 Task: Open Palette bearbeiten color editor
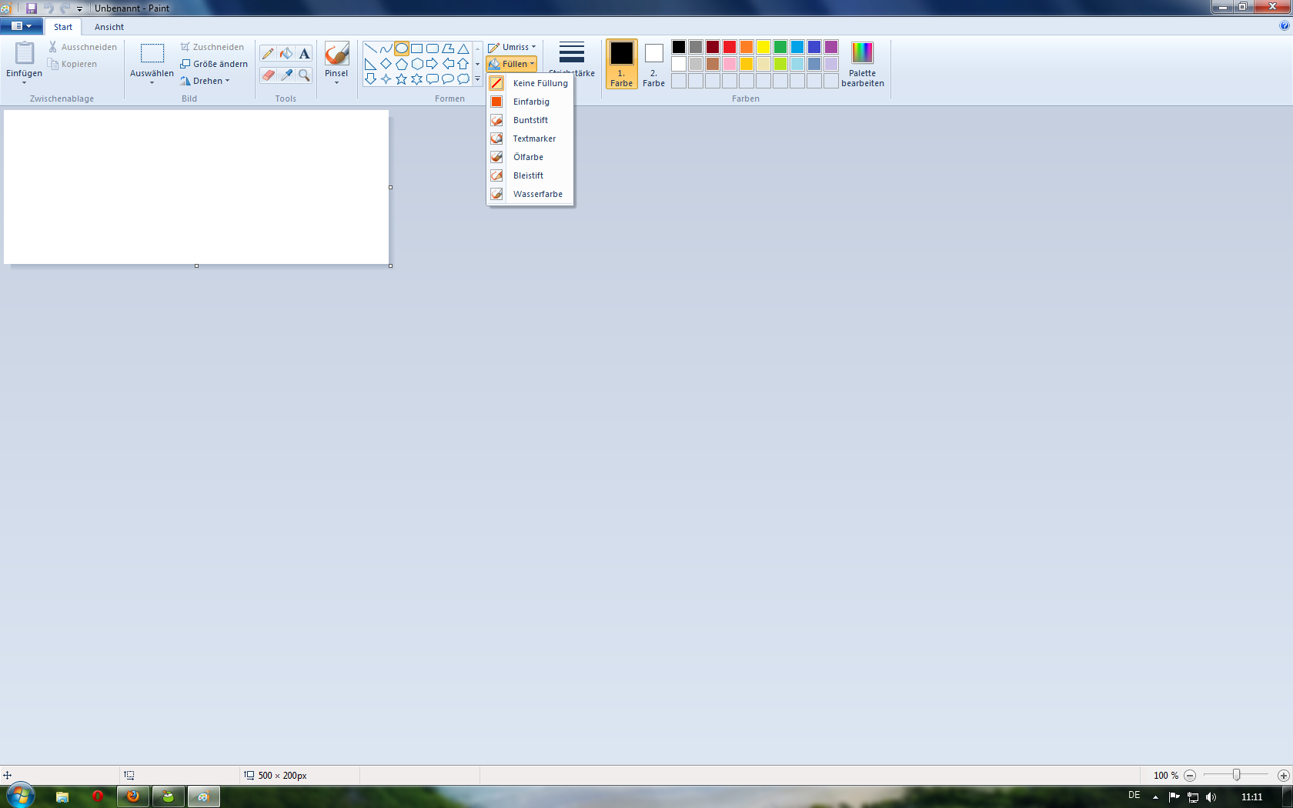[862, 65]
